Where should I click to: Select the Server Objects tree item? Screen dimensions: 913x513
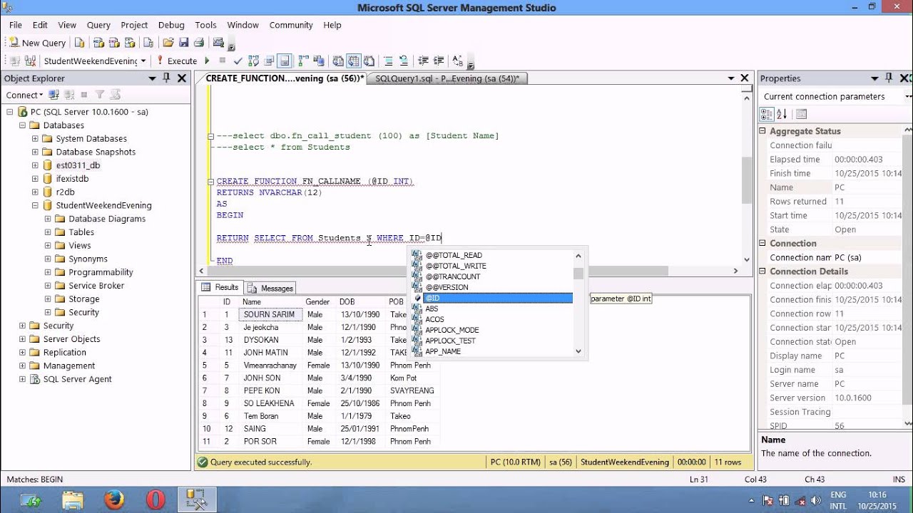71,339
